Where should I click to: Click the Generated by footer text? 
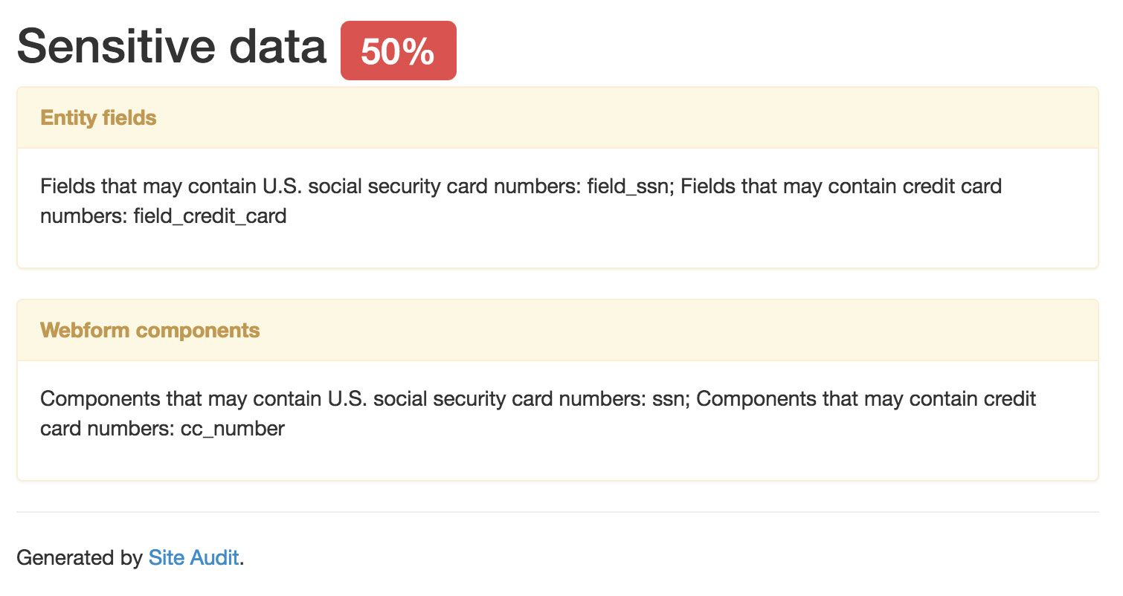coord(80,557)
